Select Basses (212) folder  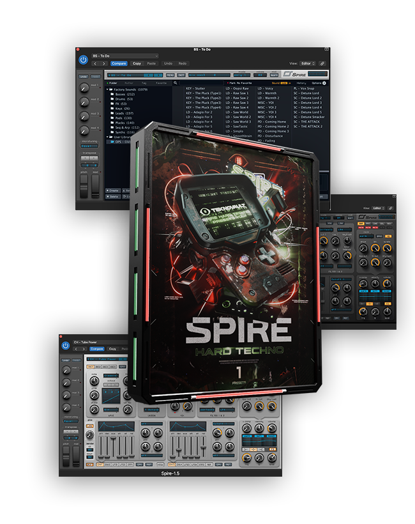tap(123, 94)
